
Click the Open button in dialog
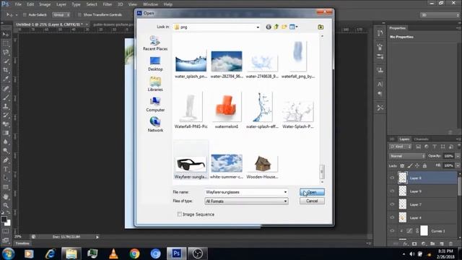[x=312, y=192]
